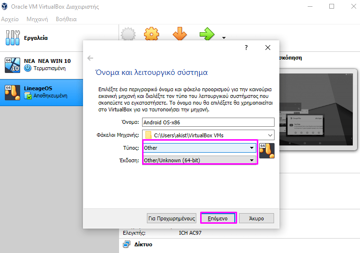Click the Για Προχωρημένους button
The height and width of the screenshot is (253, 360).
pyautogui.click(x=171, y=218)
